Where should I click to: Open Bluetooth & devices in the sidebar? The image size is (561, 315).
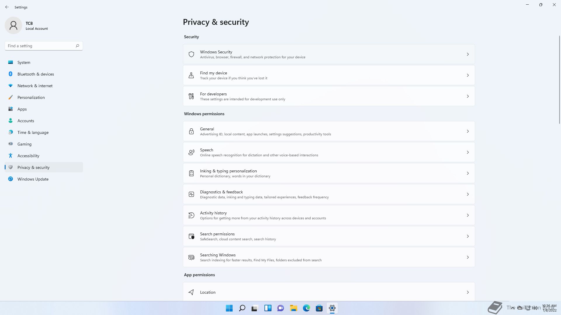pos(36,74)
